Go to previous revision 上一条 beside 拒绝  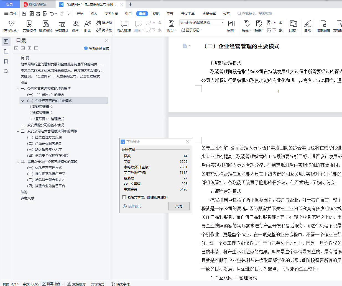pyautogui.click(x=275, y=23)
